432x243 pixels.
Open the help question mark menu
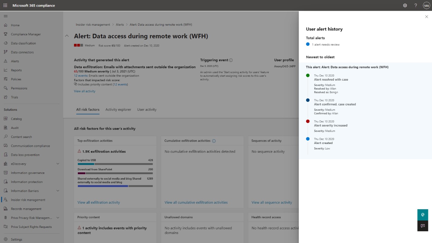pos(415,5)
